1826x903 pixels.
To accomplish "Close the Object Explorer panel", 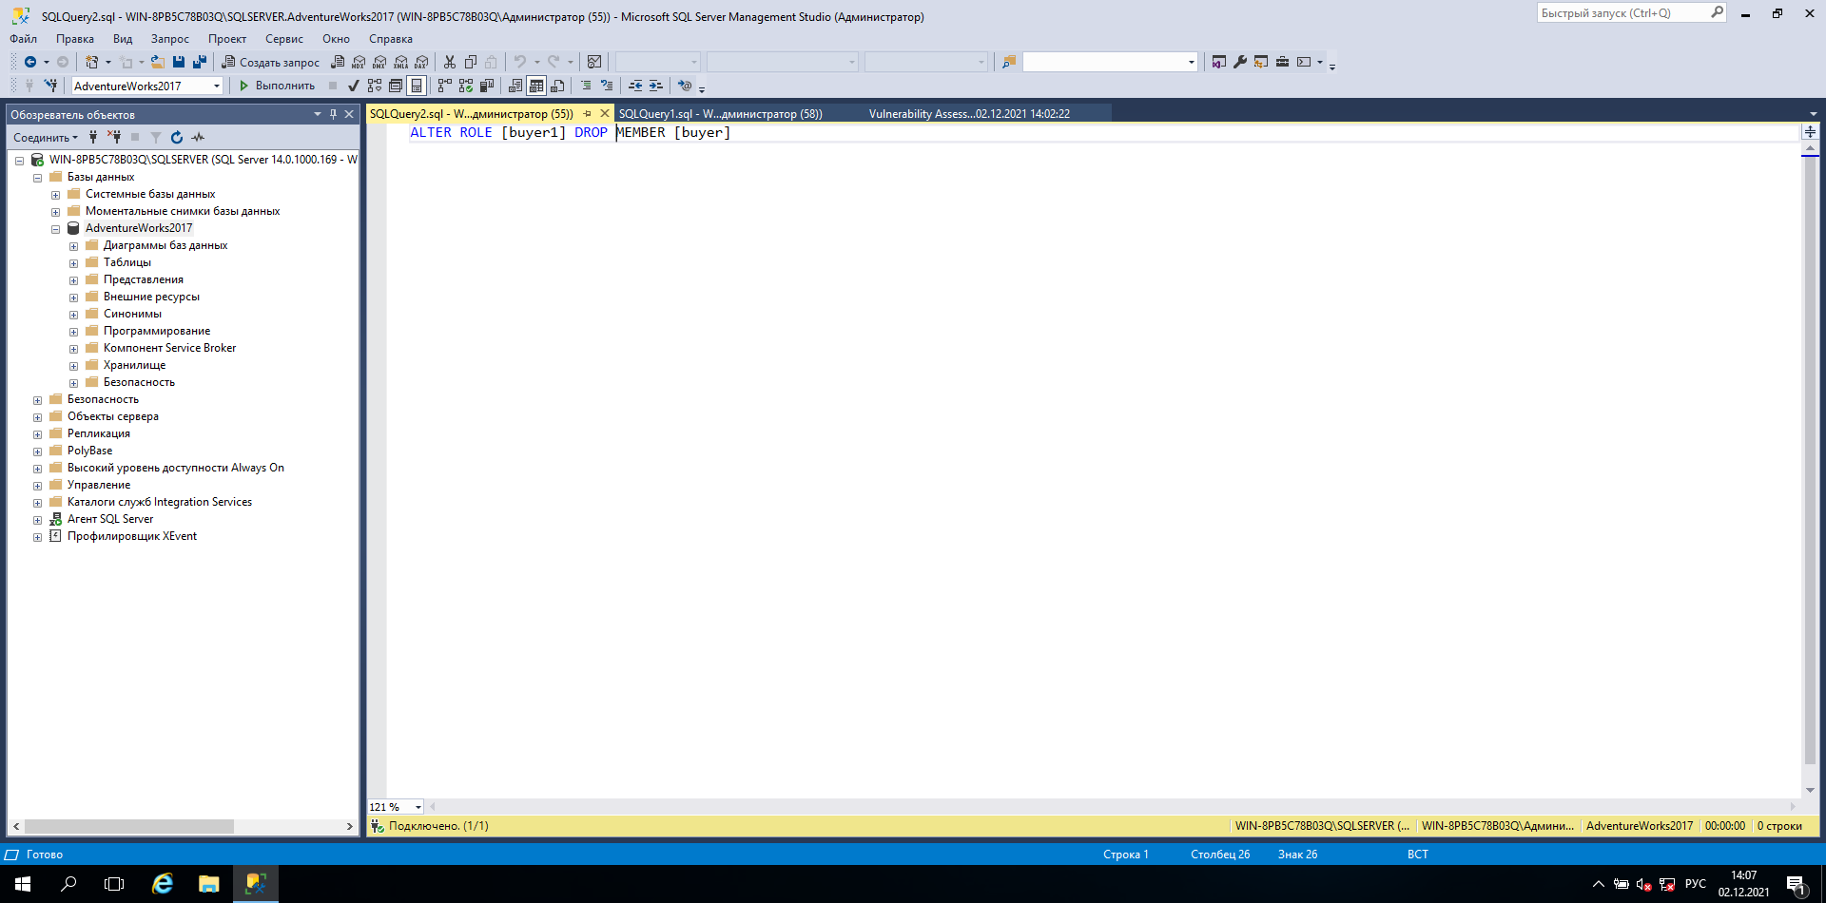I will click(349, 114).
